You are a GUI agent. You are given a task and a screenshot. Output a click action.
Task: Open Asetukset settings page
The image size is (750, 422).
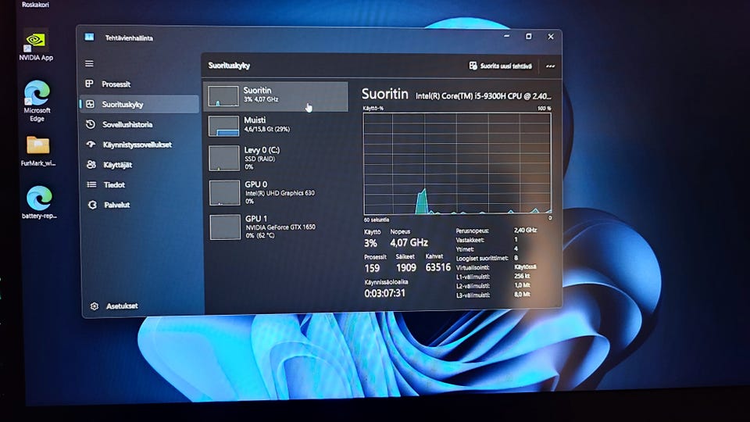[144, 306]
